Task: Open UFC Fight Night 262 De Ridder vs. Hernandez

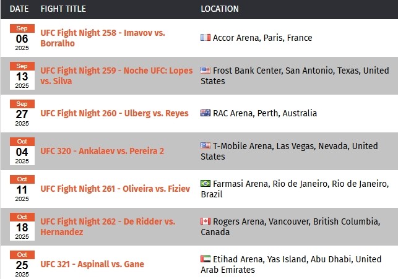Action: click(108, 226)
